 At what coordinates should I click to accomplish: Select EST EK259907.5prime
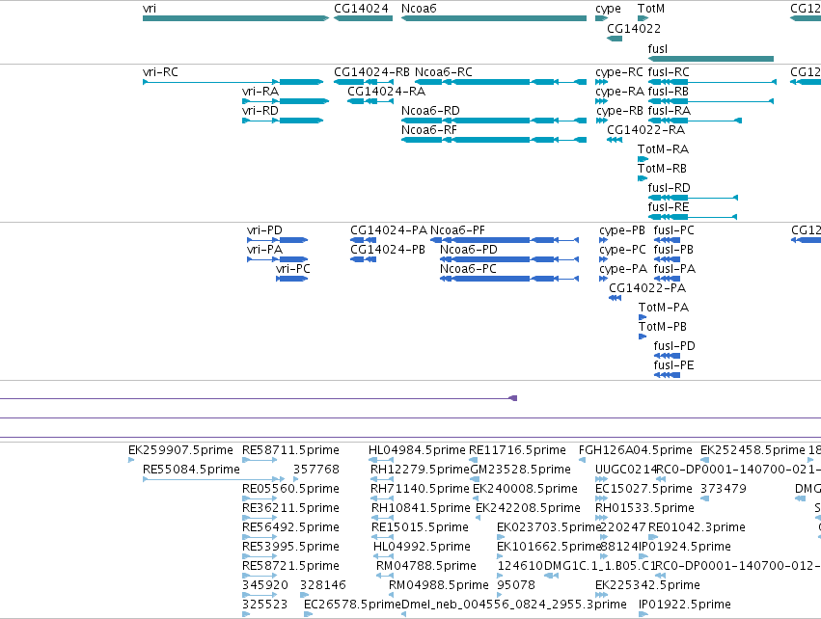coord(131,460)
